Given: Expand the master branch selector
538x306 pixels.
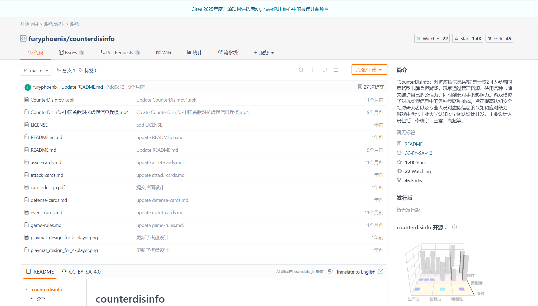Looking at the screenshot, I should (x=36, y=71).
